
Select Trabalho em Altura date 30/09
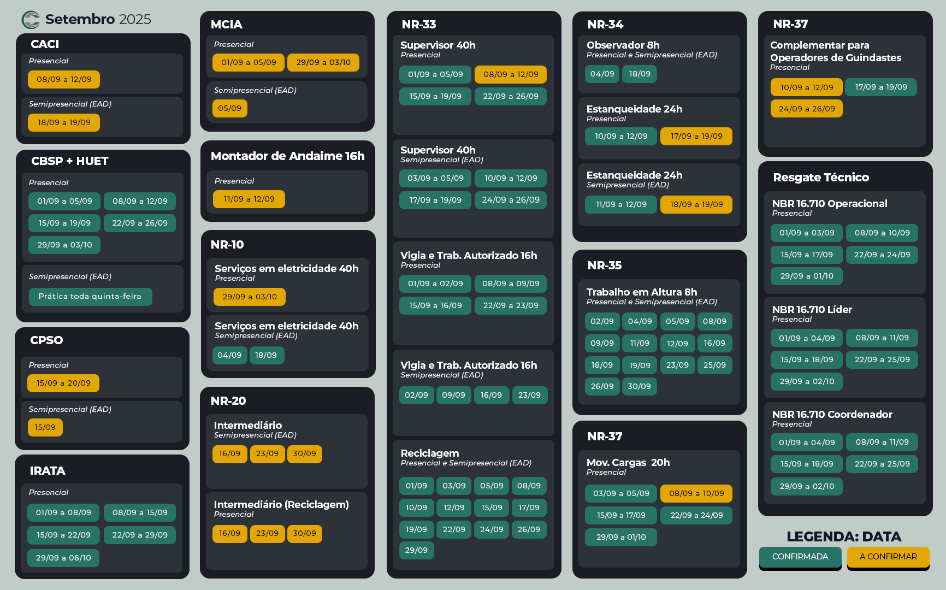639,386
